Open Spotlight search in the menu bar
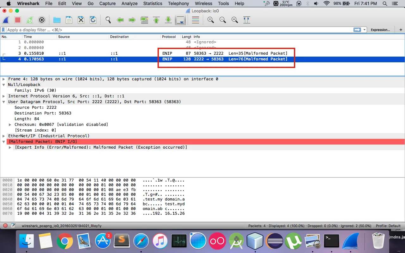 point(385,3)
